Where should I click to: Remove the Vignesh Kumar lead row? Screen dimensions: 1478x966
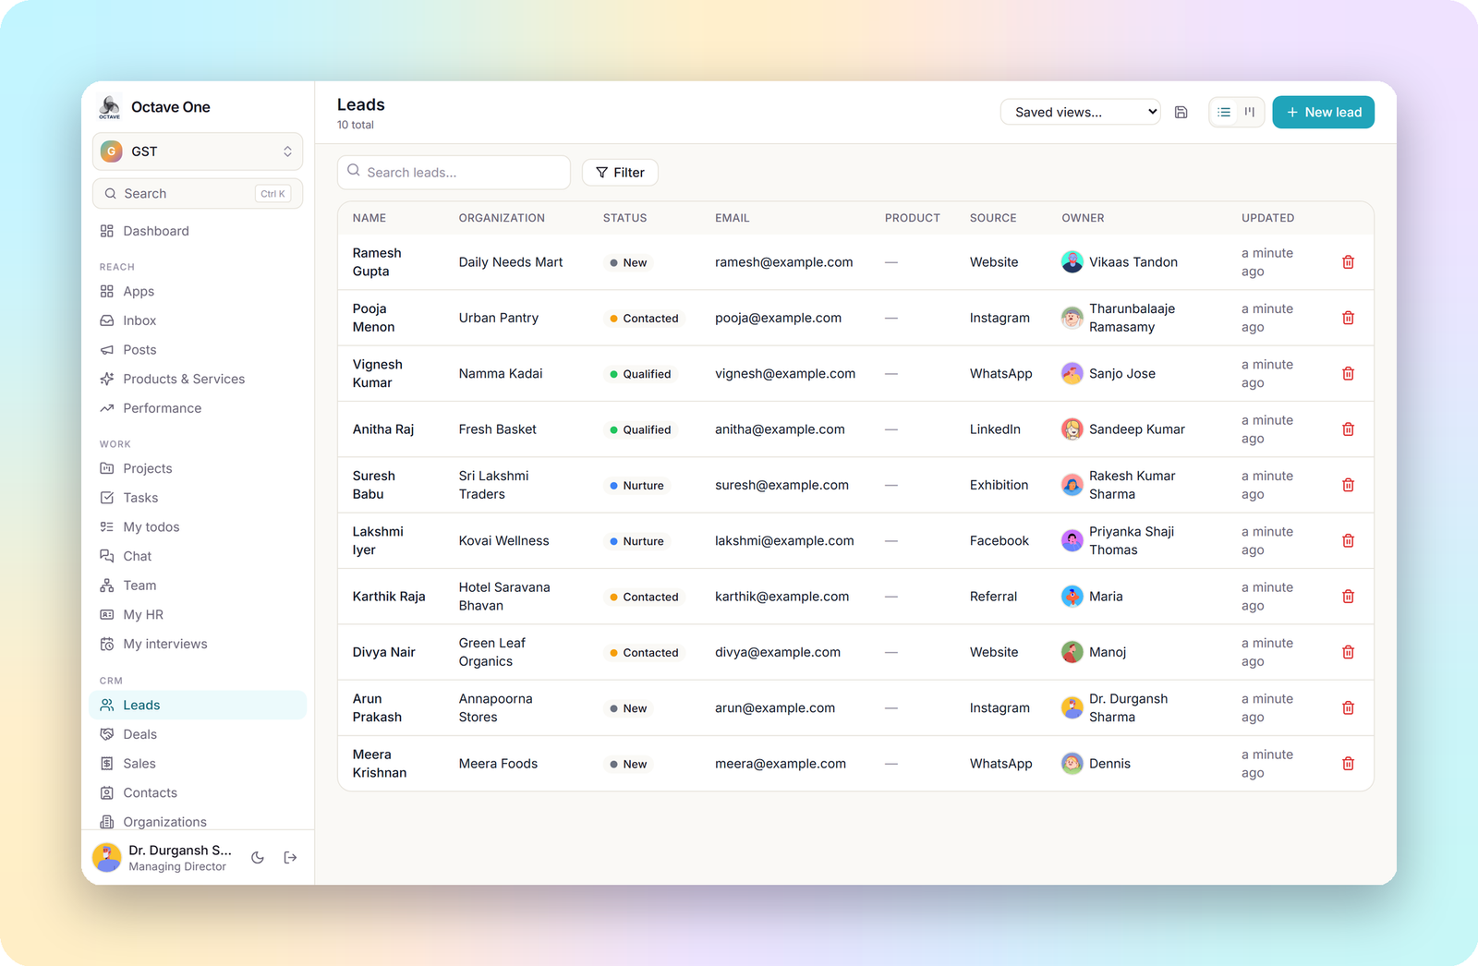pos(1348,374)
